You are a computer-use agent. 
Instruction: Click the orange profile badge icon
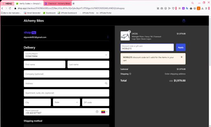tap(198, 8)
